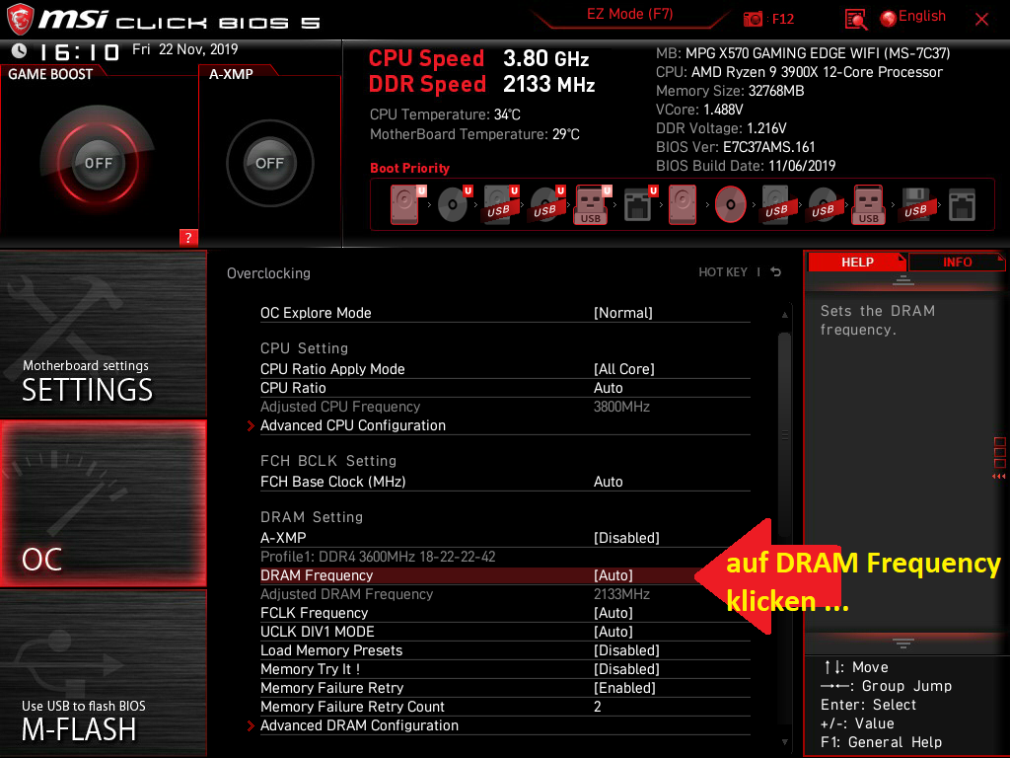Switch to EZ Mode (F7)
Viewport: 1010px width, 758px height.
pyautogui.click(x=629, y=14)
